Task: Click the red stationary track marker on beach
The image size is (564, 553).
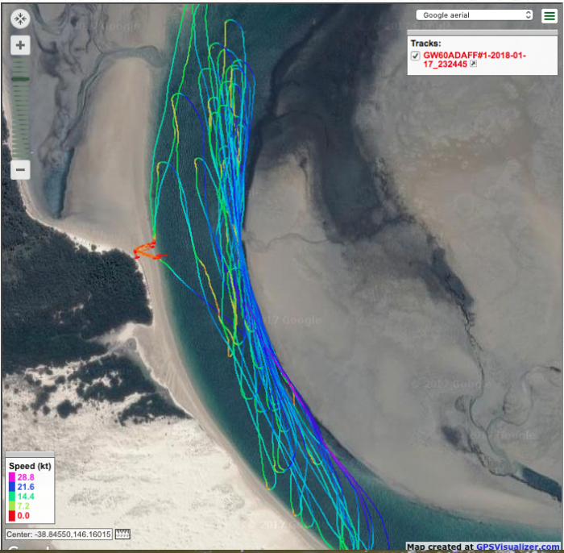Action: click(145, 251)
